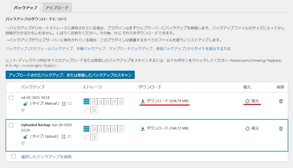Screen dimensions: 293x168
Task: Click the trash icon for the Jun-30-2025 backup
Action: (281, 129)
